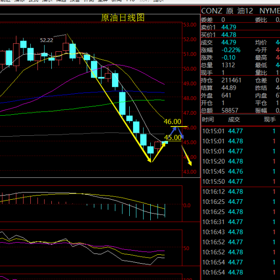Click the 现手 column header in tick list
Screen dimensions: 280x280
[270, 119]
